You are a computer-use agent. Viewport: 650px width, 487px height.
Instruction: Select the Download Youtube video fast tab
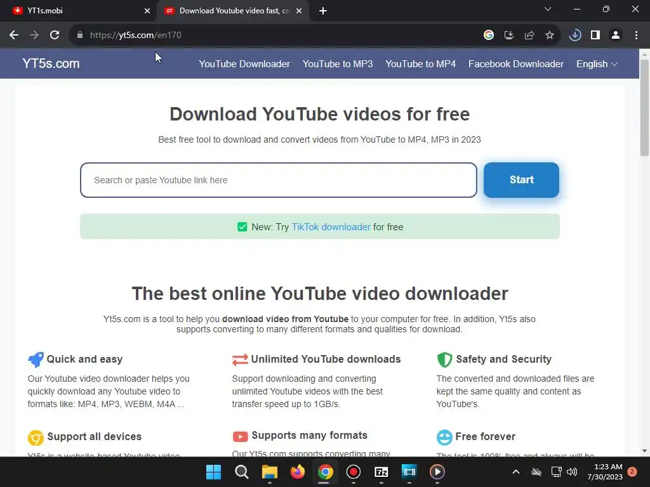click(x=234, y=11)
